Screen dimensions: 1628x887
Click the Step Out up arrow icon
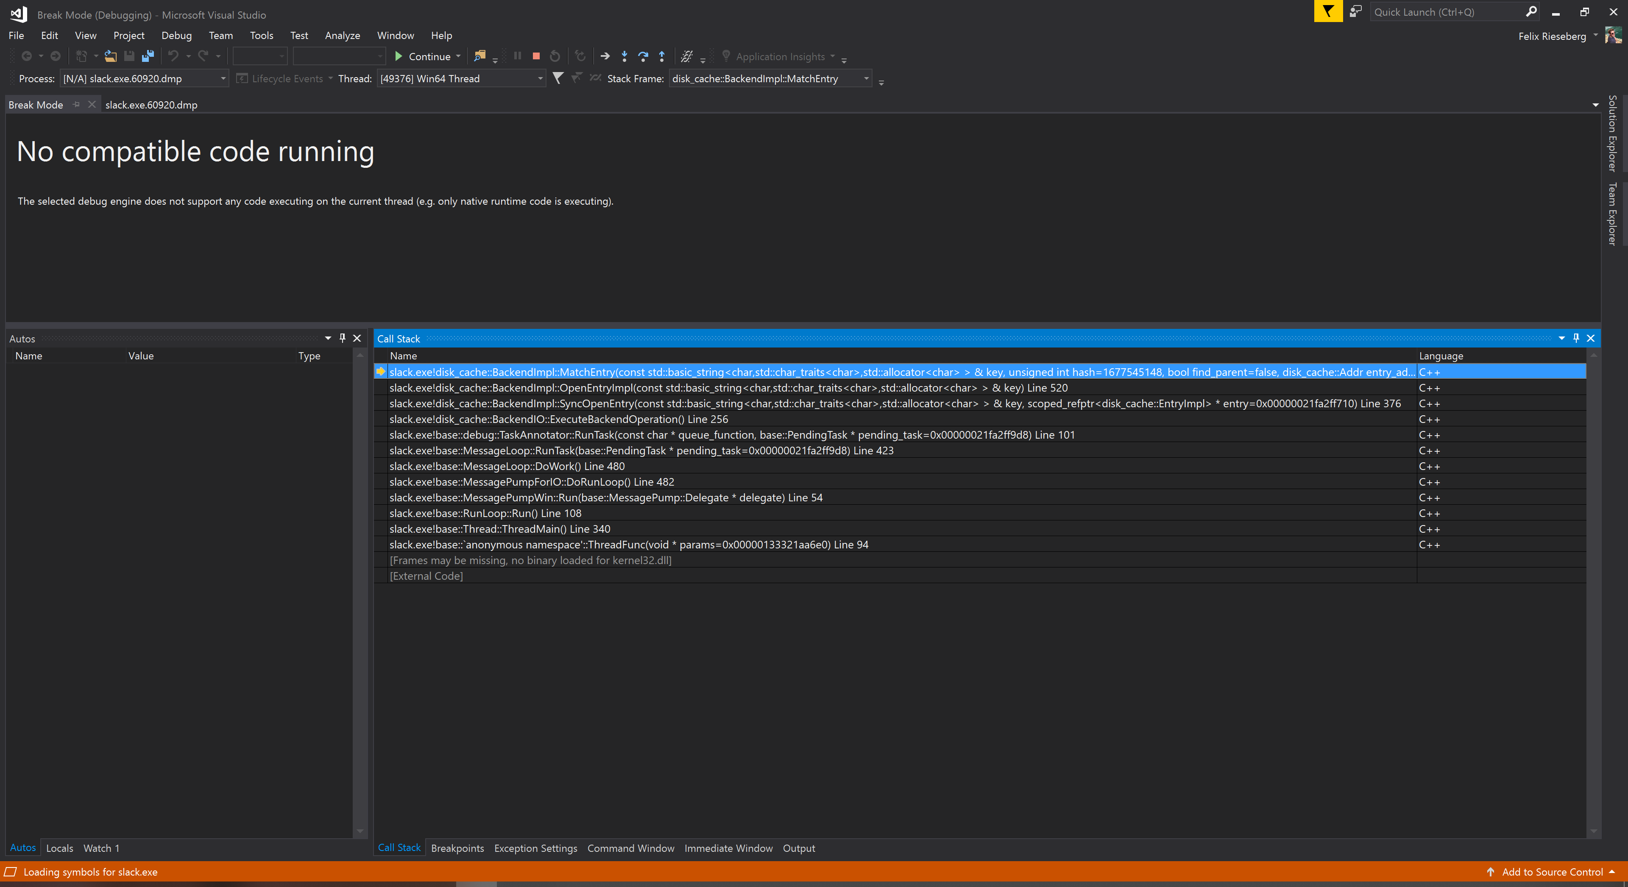coord(662,56)
